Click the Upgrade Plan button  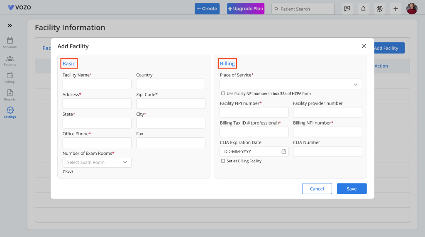tap(245, 9)
